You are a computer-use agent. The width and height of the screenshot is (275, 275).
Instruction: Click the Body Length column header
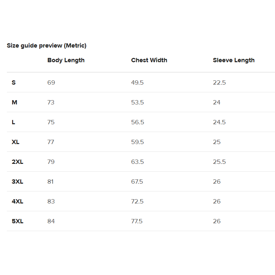(x=66, y=60)
